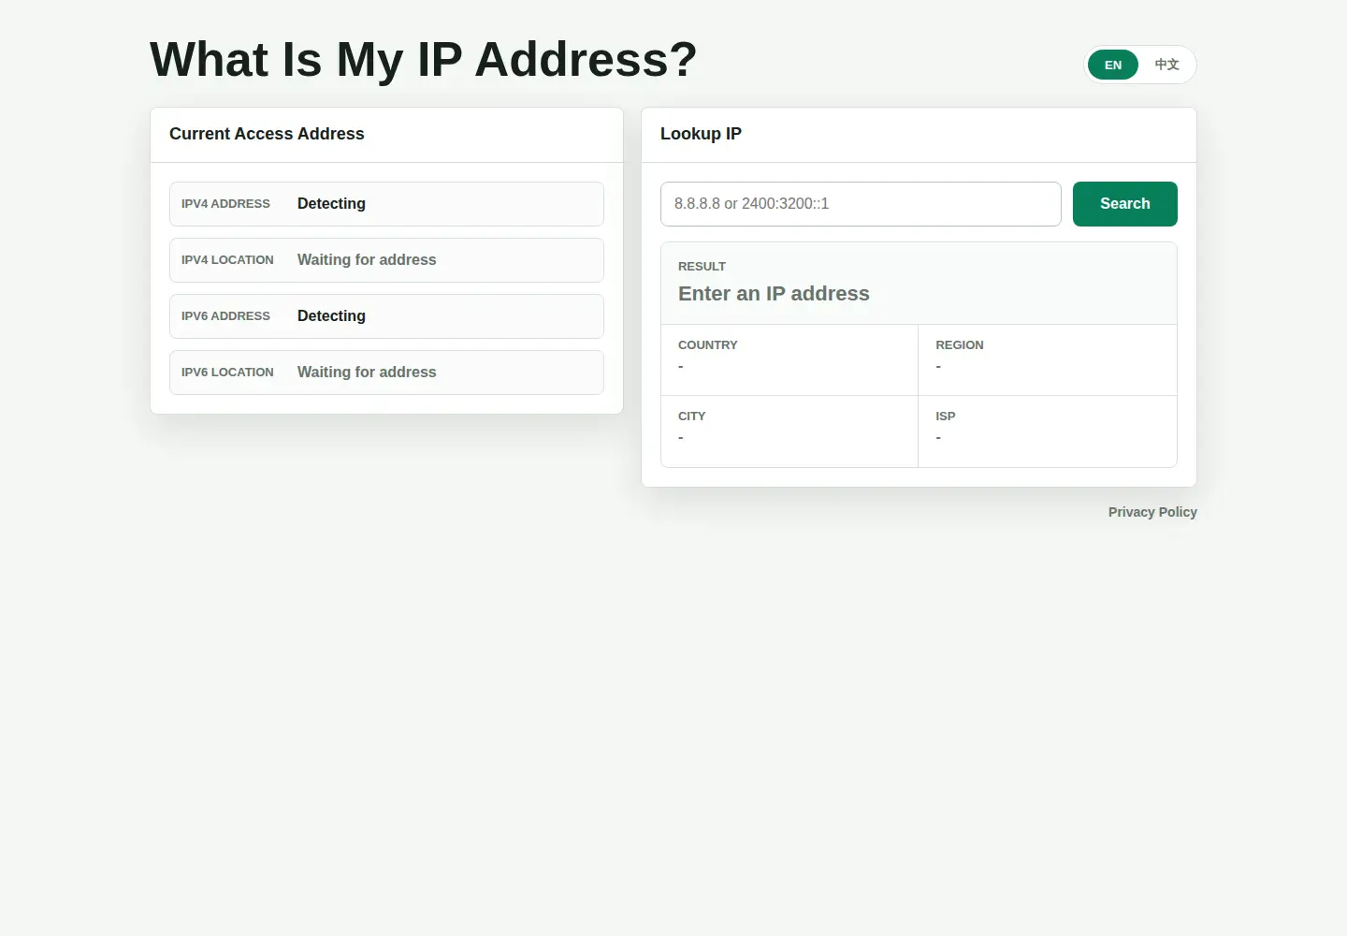This screenshot has height=936, width=1347.
Task: Click the COUNTRY result cell
Action: [789, 360]
